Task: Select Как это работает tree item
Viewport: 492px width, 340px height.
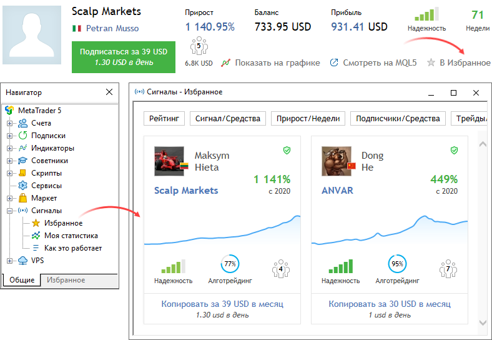Action: (x=73, y=248)
